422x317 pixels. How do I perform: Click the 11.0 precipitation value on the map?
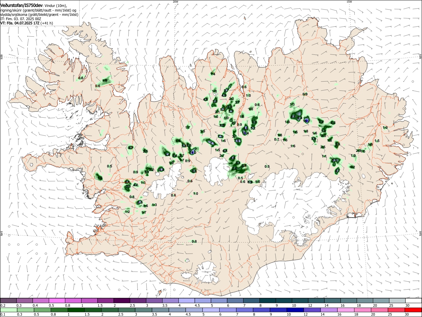point(193,153)
